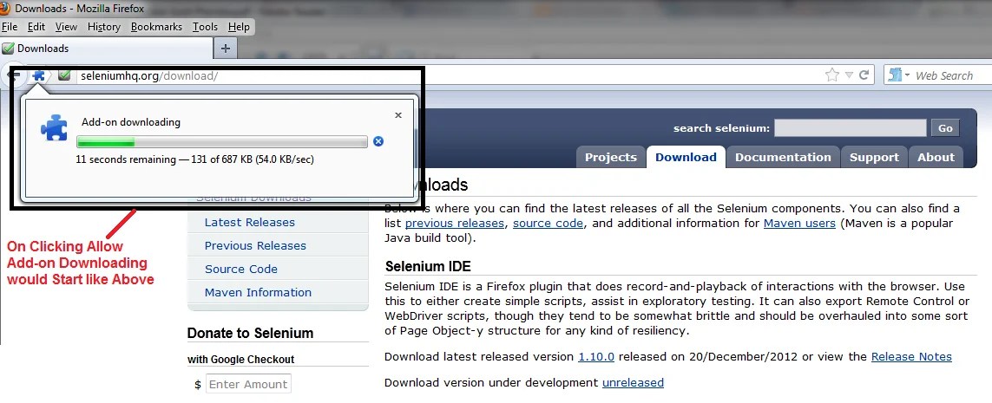
Task: Open the History menu
Action: point(104,27)
